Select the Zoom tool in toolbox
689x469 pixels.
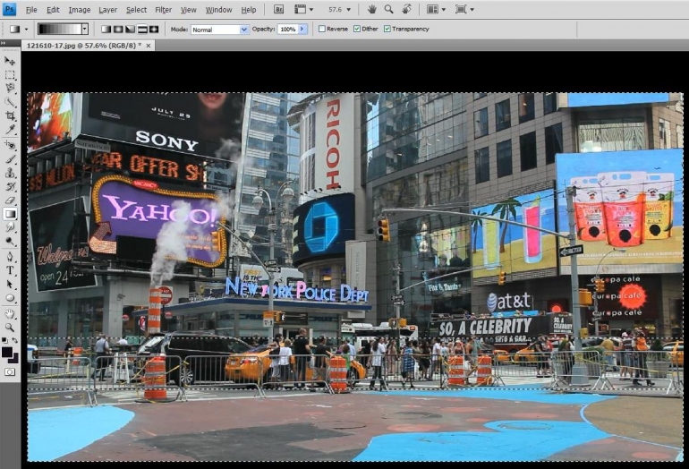(10, 328)
